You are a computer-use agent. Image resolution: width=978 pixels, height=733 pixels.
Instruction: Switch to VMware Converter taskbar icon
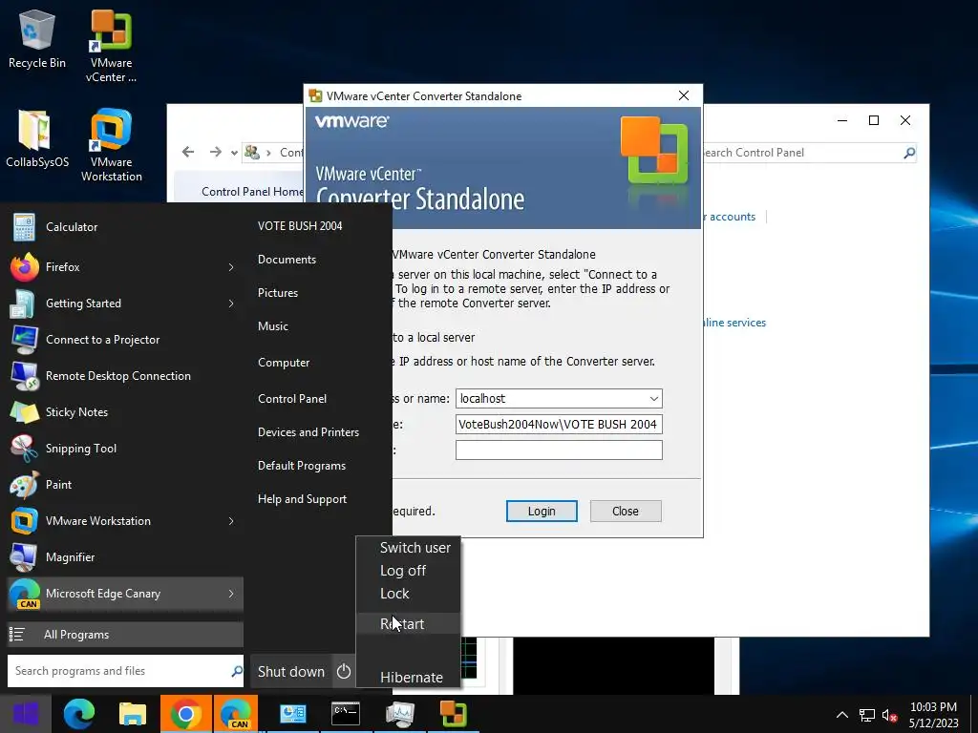[454, 714]
